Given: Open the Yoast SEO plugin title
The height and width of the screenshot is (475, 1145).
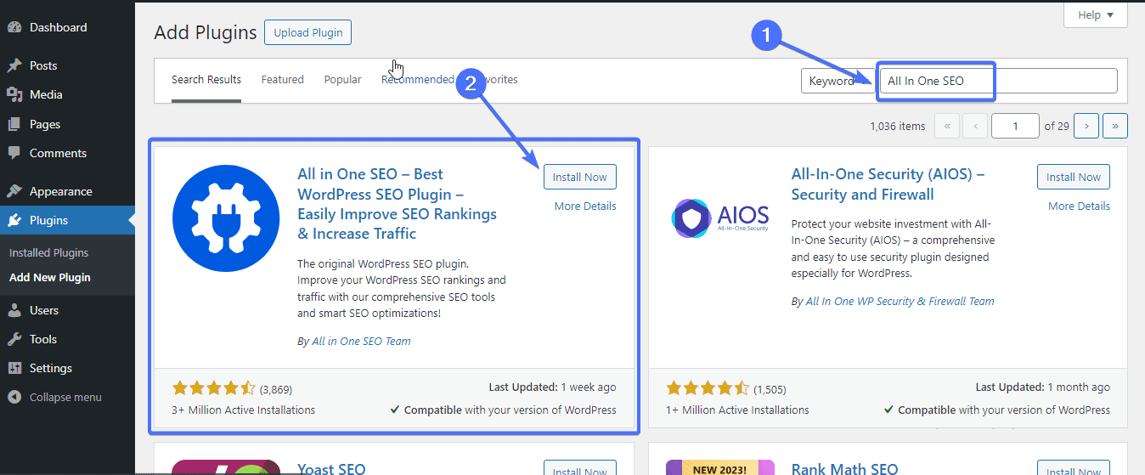Looking at the screenshot, I should tap(331, 468).
